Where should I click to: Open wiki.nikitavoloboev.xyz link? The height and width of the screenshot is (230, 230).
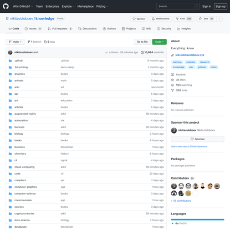190,55
